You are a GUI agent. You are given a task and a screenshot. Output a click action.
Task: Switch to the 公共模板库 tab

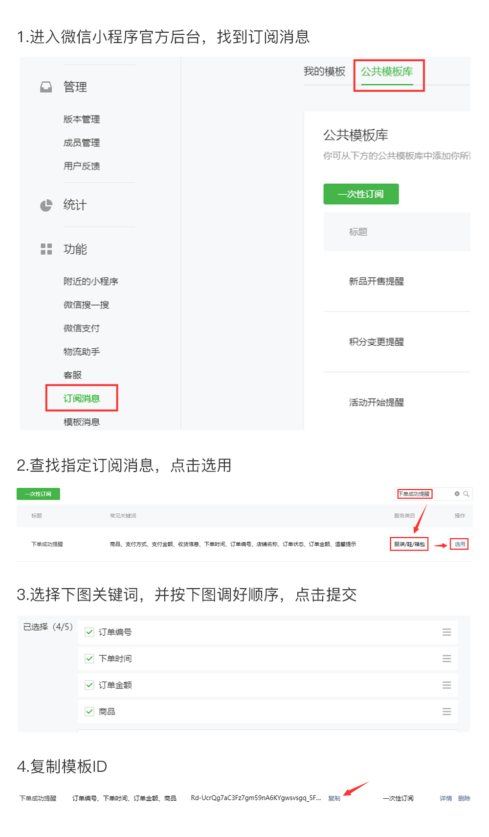(x=387, y=72)
